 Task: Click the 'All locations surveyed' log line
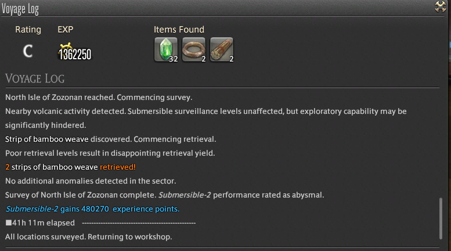[89, 237]
